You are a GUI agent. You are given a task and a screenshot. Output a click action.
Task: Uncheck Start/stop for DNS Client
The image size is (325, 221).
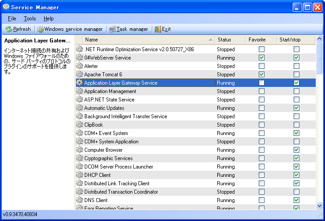296,200
